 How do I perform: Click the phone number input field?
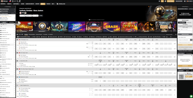(x=187, y=29)
